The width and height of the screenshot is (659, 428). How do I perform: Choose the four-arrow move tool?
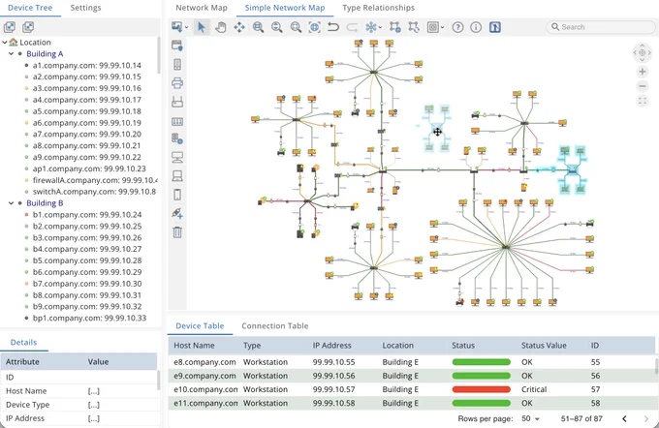point(239,27)
